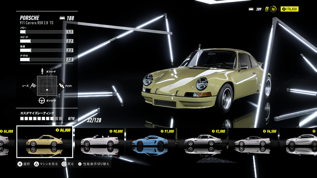Click the handling profile grid square
The height and width of the screenshot is (178, 317).
[x=47, y=86]
